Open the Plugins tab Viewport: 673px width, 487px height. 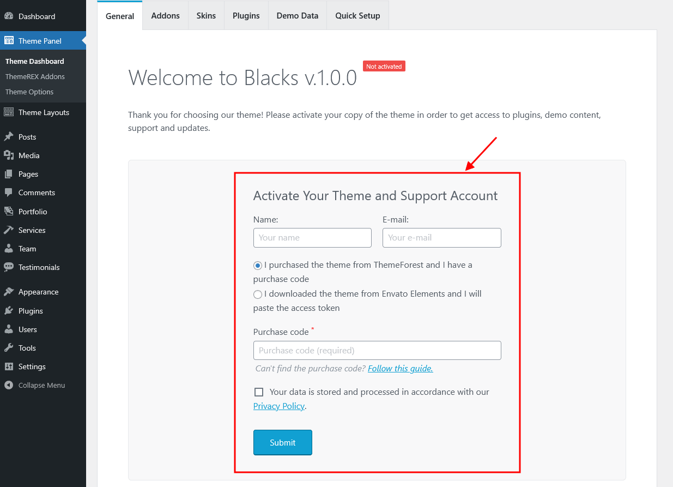(246, 15)
